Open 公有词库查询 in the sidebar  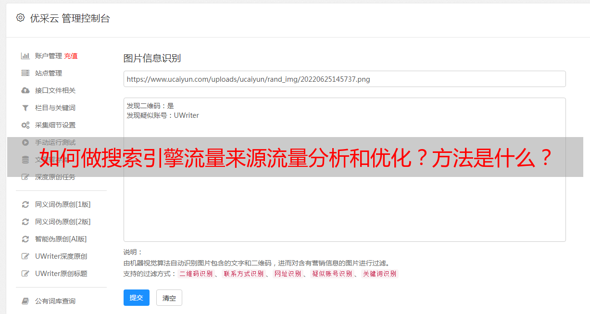[x=55, y=301]
